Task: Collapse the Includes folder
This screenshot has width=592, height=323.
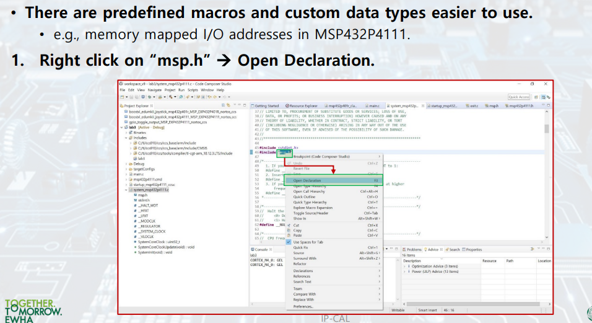Action: point(126,138)
